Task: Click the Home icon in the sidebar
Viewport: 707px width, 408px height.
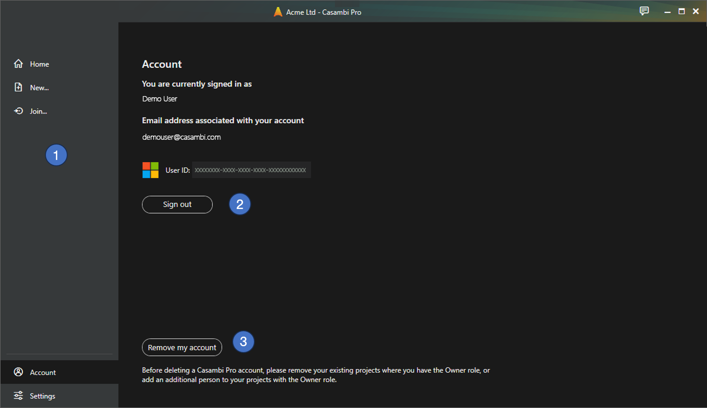Action: pyautogui.click(x=18, y=64)
